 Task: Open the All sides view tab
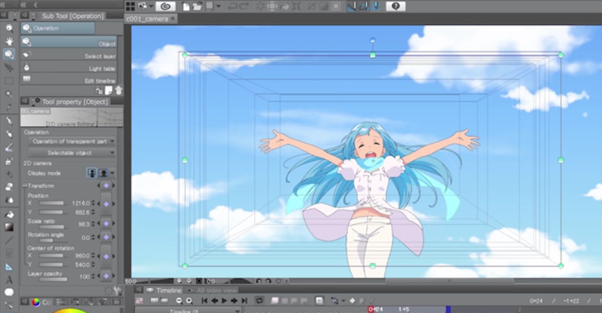point(213,290)
